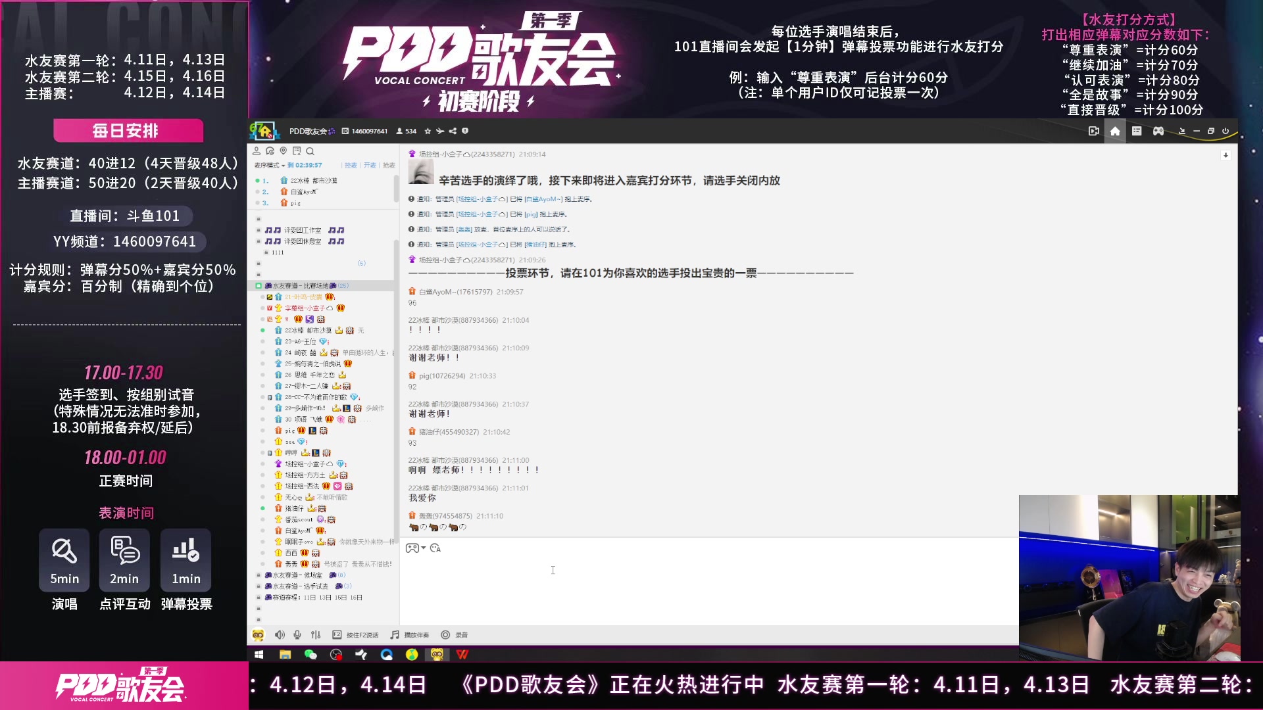Select the 评委团休息室 channel
The width and height of the screenshot is (1263, 710).
(x=305, y=241)
